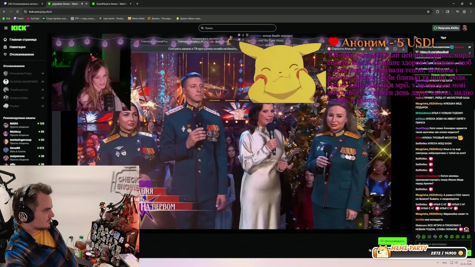Open recommended channel Meldecy

coord(23,133)
